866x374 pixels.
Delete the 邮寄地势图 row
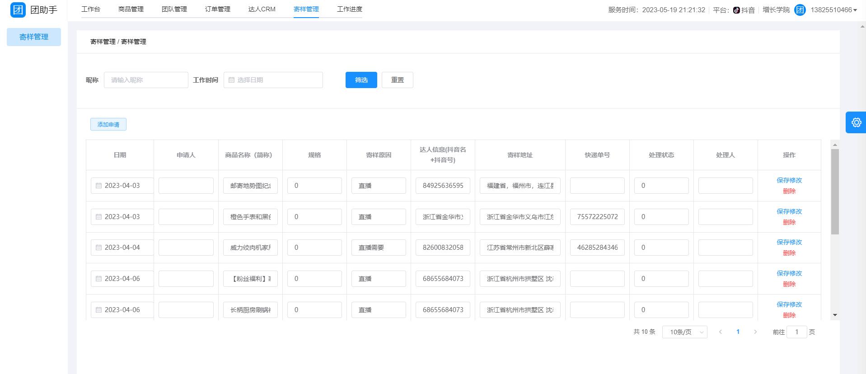(x=789, y=191)
